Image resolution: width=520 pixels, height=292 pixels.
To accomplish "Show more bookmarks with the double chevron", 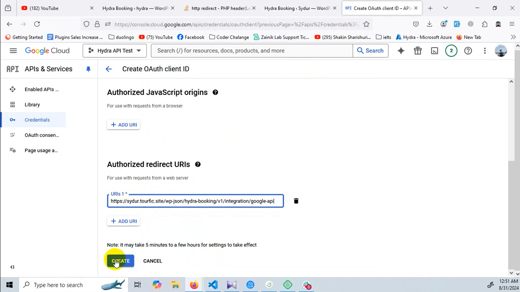I will (513, 37).
